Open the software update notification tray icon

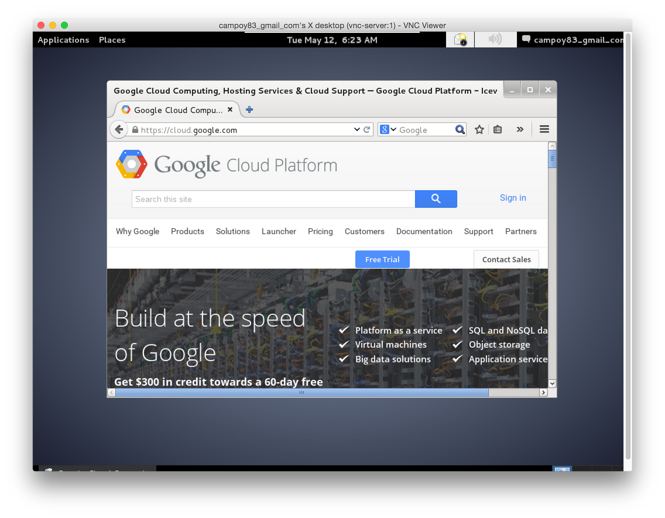click(x=460, y=39)
